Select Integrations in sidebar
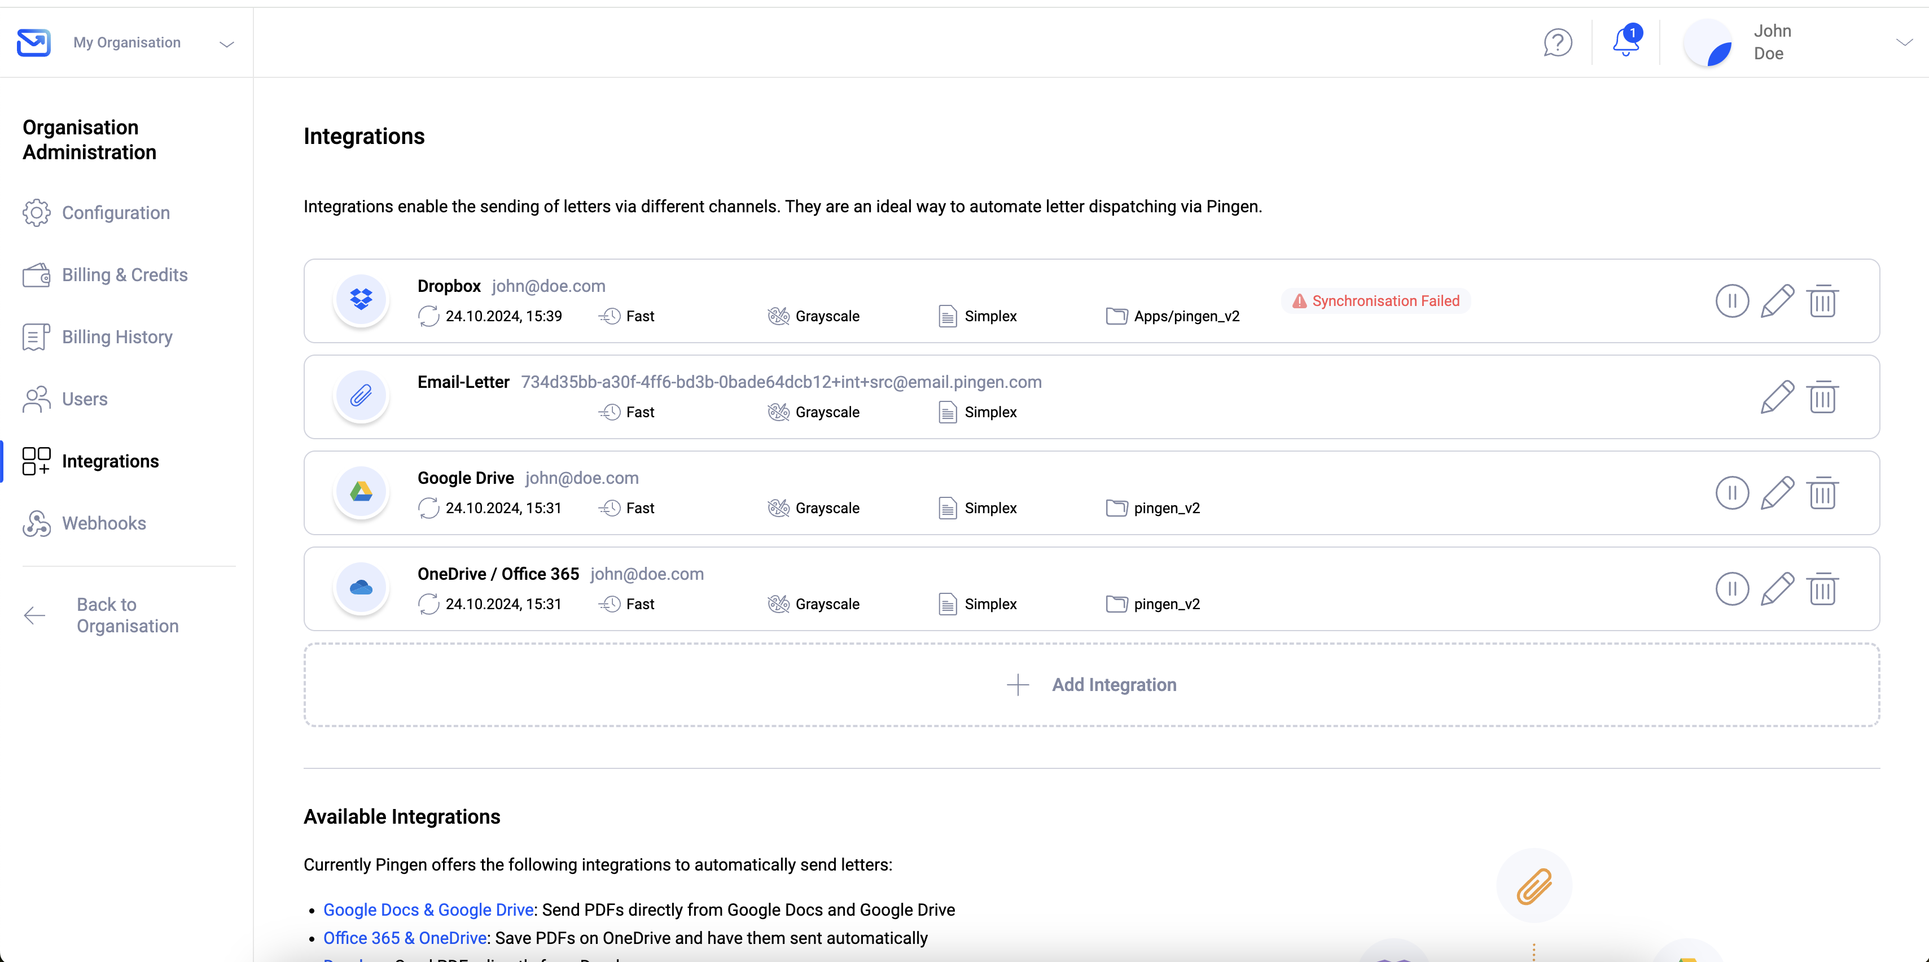 [110, 461]
